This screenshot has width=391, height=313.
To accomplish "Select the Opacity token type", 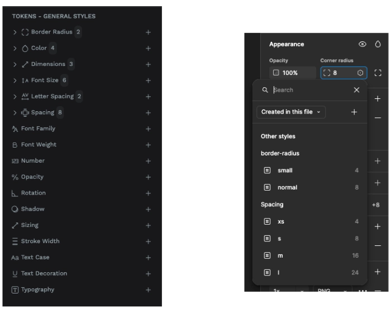I will (x=27, y=177).
